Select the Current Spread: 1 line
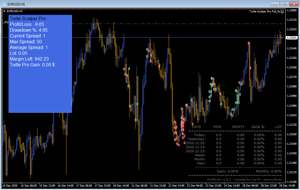The width and height of the screenshot is (300, 190). click(28, 36)
